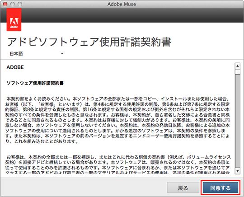
Task: Click the Adobe Muse title bar text
Action: point(122,4)
